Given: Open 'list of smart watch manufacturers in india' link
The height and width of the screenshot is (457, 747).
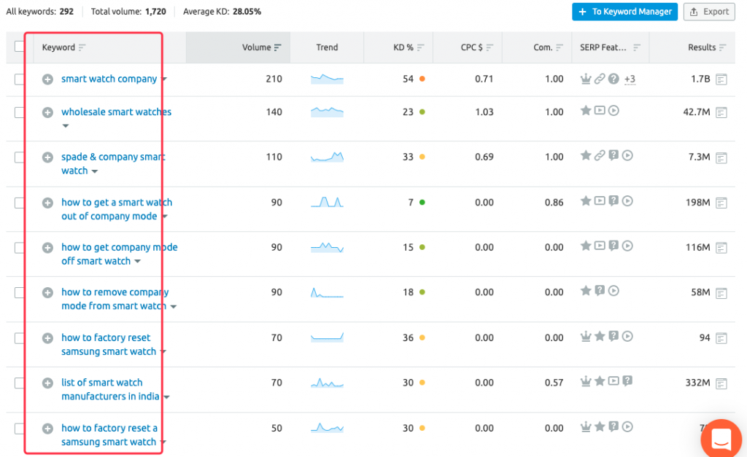Looking at the screenshot, I should coord(111,389).
